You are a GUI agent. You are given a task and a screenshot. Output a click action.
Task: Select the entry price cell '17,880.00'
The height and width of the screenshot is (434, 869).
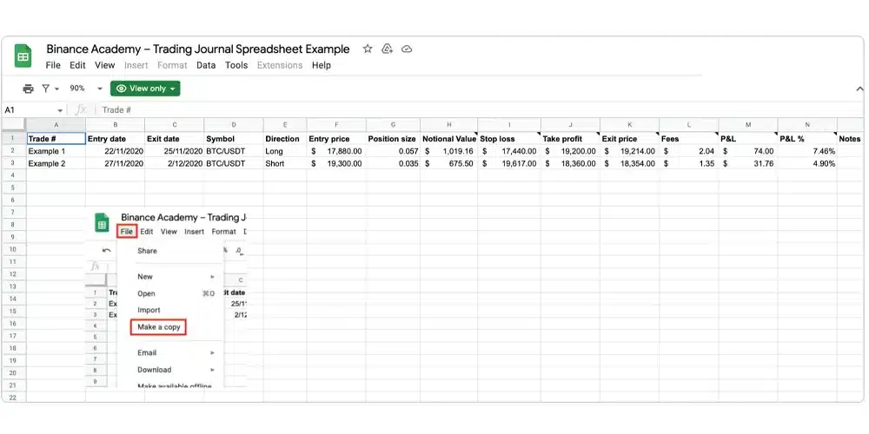(x=336, y=151)
